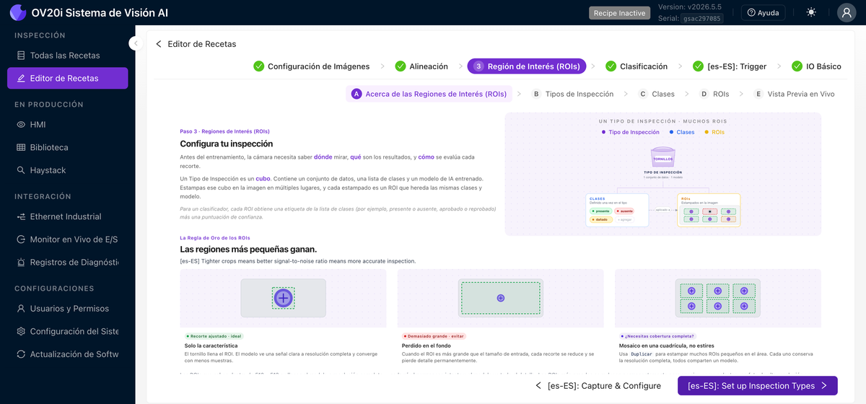The image size is (866, 404).
Task: Select sub-step B Tipos de Inspección
Action: tap(573, 94)
